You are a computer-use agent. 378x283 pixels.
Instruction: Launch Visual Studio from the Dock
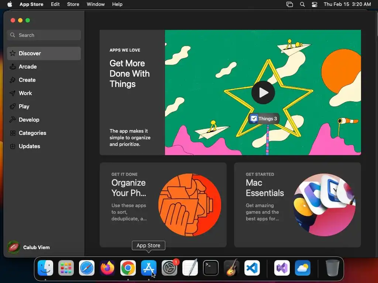[282, 268]
